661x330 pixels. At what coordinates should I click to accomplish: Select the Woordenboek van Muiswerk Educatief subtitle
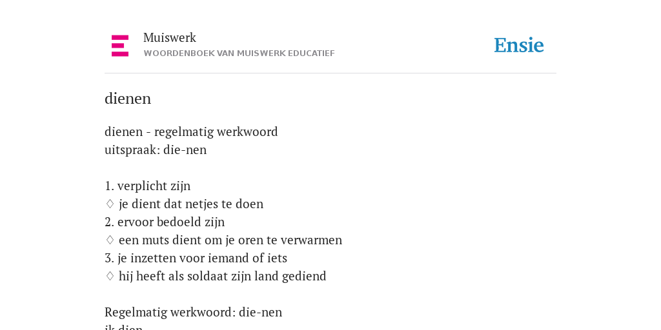coord(239,53)
